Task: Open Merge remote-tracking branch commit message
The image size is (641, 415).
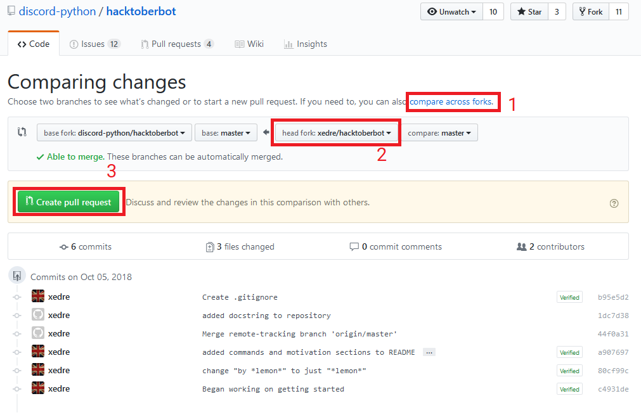Action: pos(300,334)
